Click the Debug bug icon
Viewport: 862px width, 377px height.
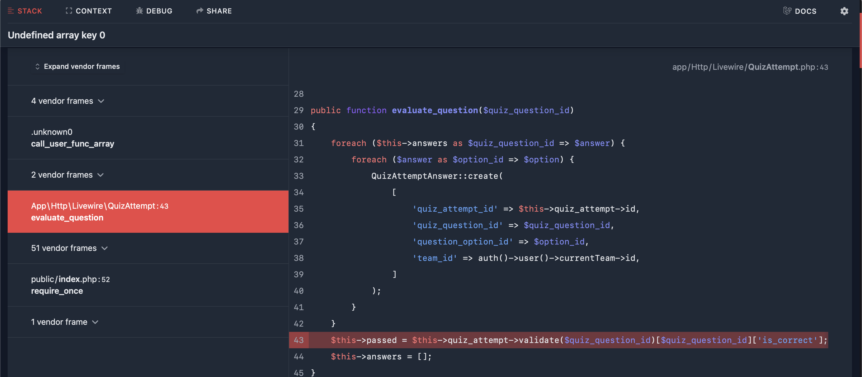click(139, 11)
